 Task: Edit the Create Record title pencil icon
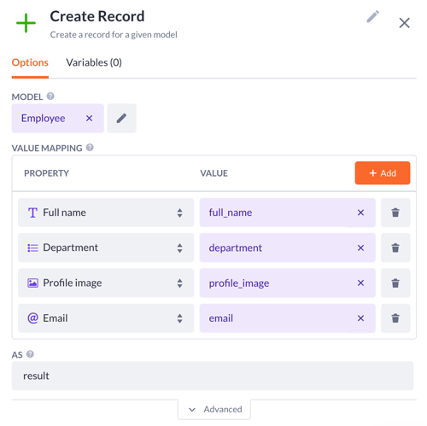372,16
